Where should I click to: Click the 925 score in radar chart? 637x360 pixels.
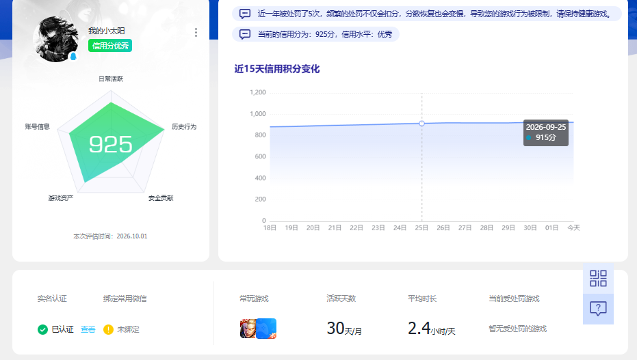(111, 144)
